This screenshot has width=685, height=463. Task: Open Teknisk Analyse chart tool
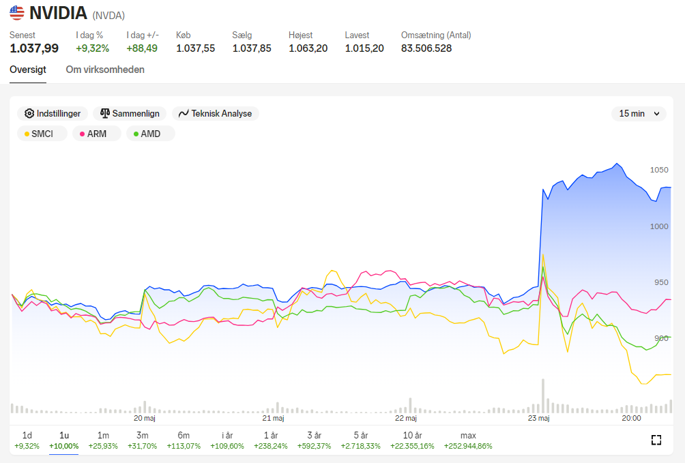point(216,114)
